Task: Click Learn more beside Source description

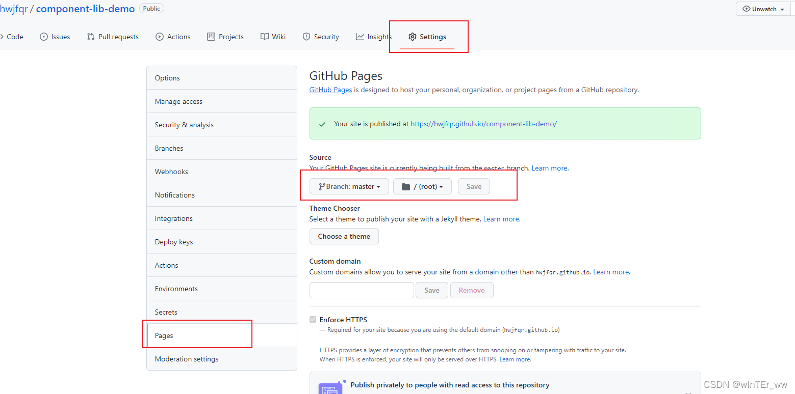Action: click(x=549, y=168)
